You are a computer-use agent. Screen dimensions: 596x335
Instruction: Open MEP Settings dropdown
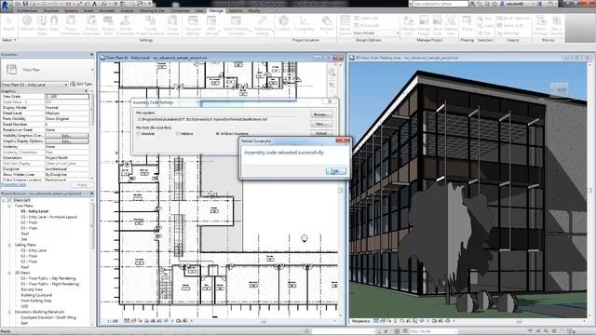click(211, 25)
